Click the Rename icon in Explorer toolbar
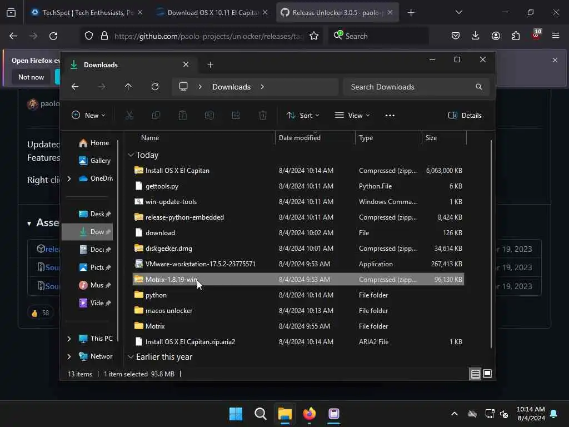The height and width of the screenshot is (427, 569). click(x=209, y=116)
